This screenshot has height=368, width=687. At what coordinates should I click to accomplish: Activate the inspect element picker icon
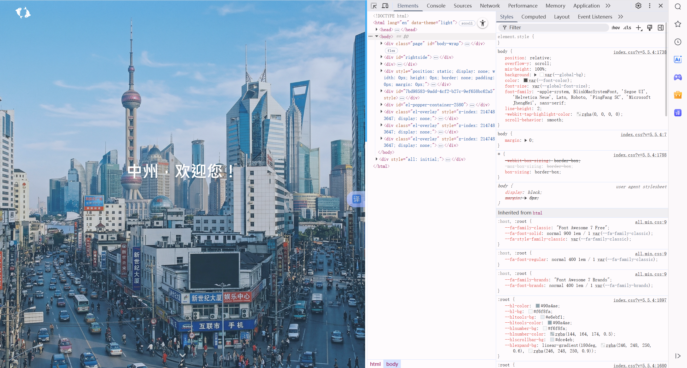(374, 6)
